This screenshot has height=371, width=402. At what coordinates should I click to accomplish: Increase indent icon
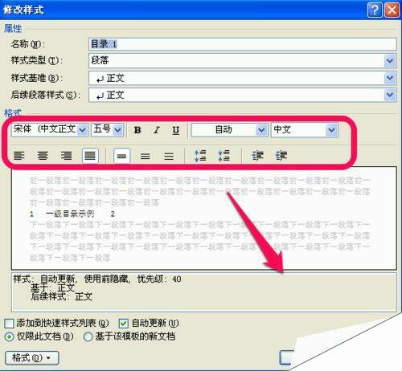[x=281, y=156]
